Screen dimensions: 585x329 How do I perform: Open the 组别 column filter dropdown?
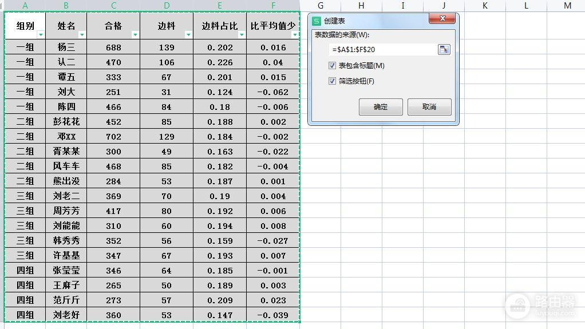tap(40, 35)
